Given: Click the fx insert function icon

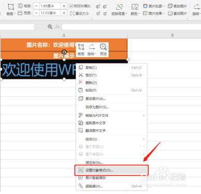Looking at the screenshot, I should coord(58,27).
